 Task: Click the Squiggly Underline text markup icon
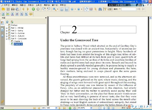(12, 14)
